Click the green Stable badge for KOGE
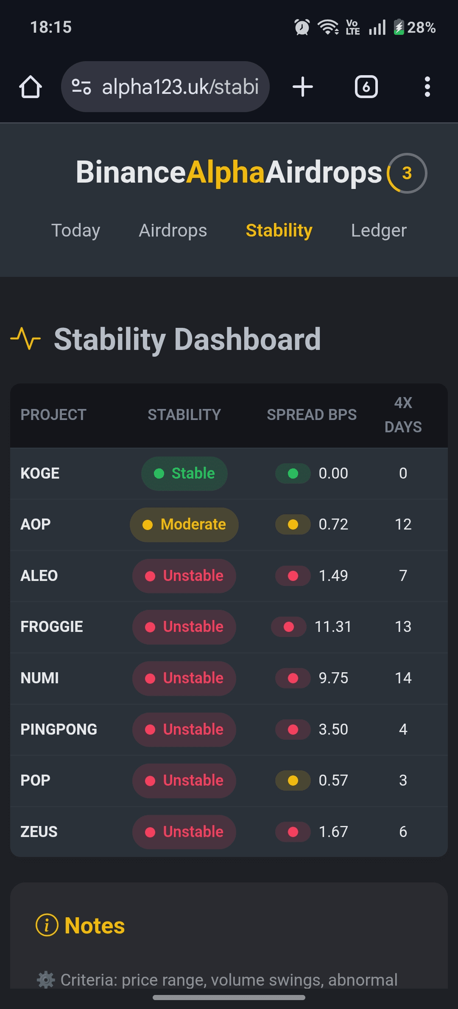458x1009 pixels. pos(184,473)
